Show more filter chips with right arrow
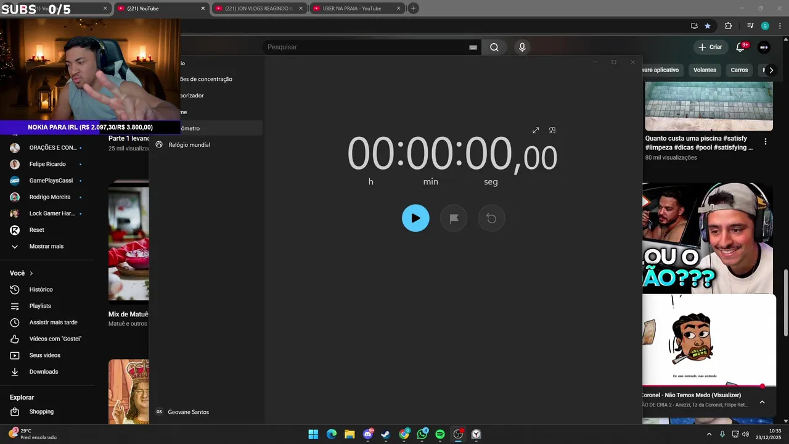The height and width of the screenshot is (444, 789). (771, 70)
